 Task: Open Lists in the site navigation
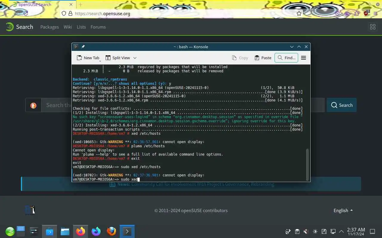point(81,27)
